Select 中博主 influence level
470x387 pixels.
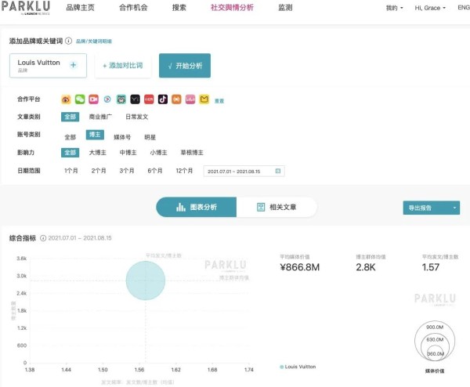(128, 153)
